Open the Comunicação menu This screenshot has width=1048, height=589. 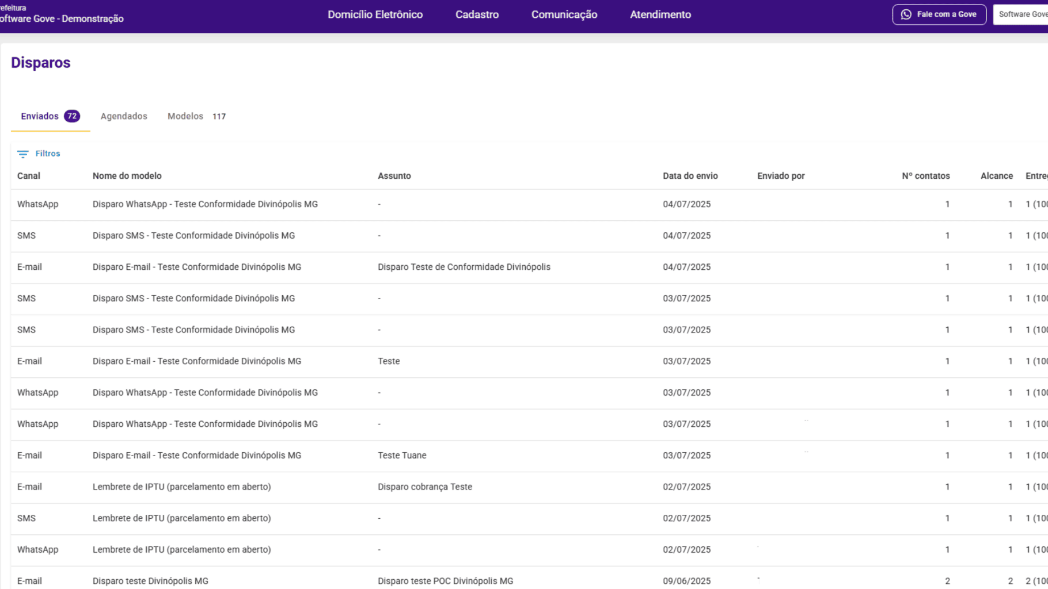[x=564, y=15]
